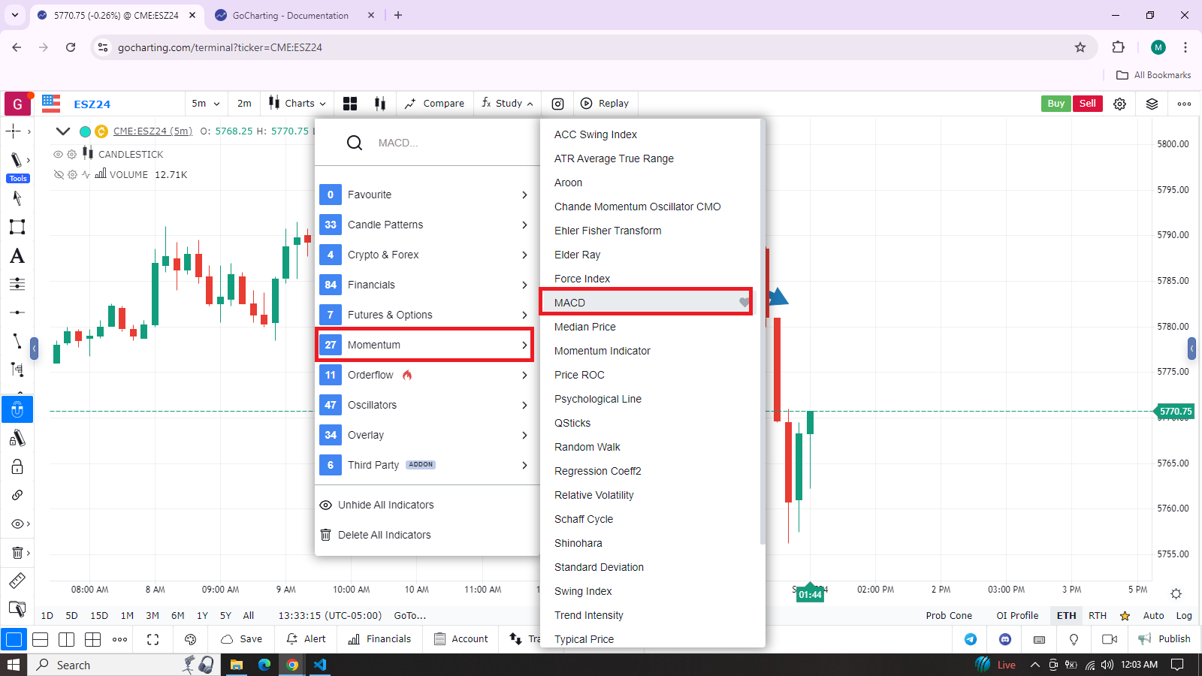
Task: Open the CME:ESZ24 (5m) symbol link
Action: click(x=153, y=131)
